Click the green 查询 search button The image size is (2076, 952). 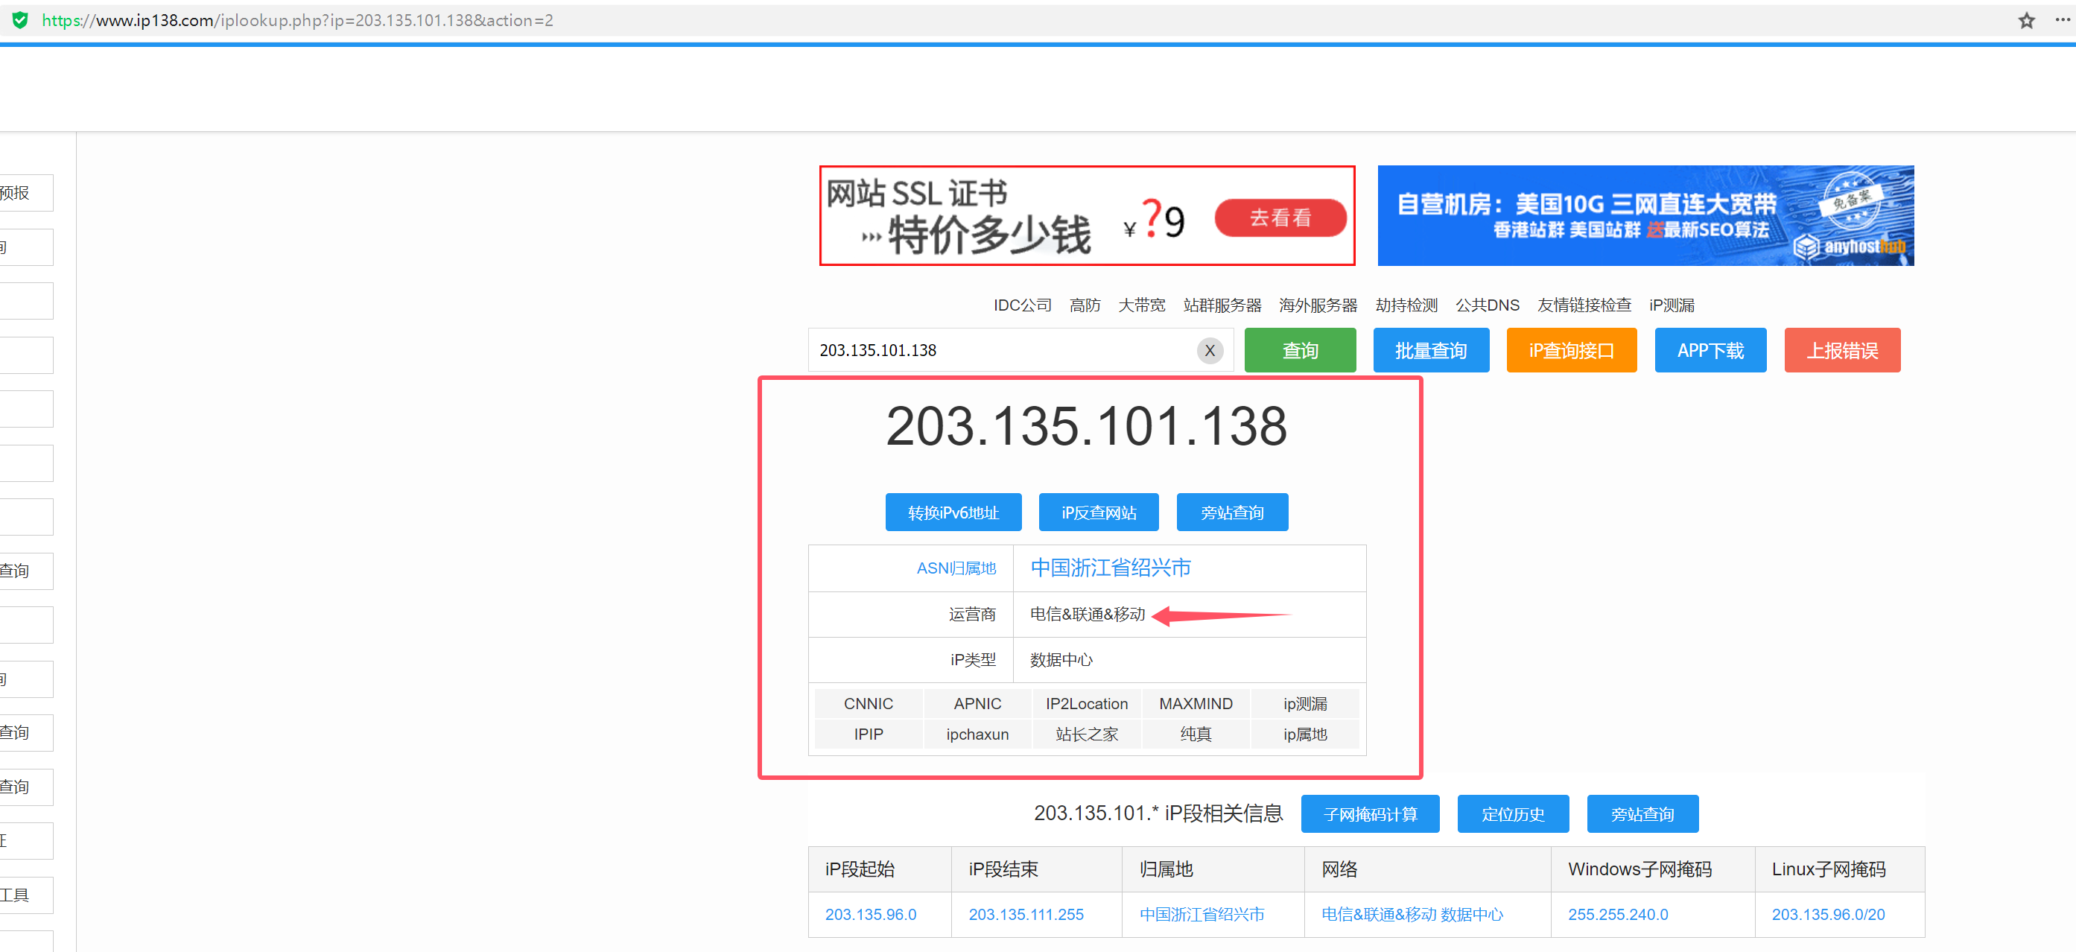[x=1299, y=350]
